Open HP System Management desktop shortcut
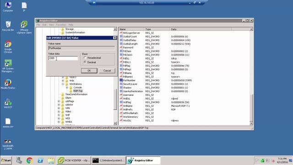 (8, 66)
